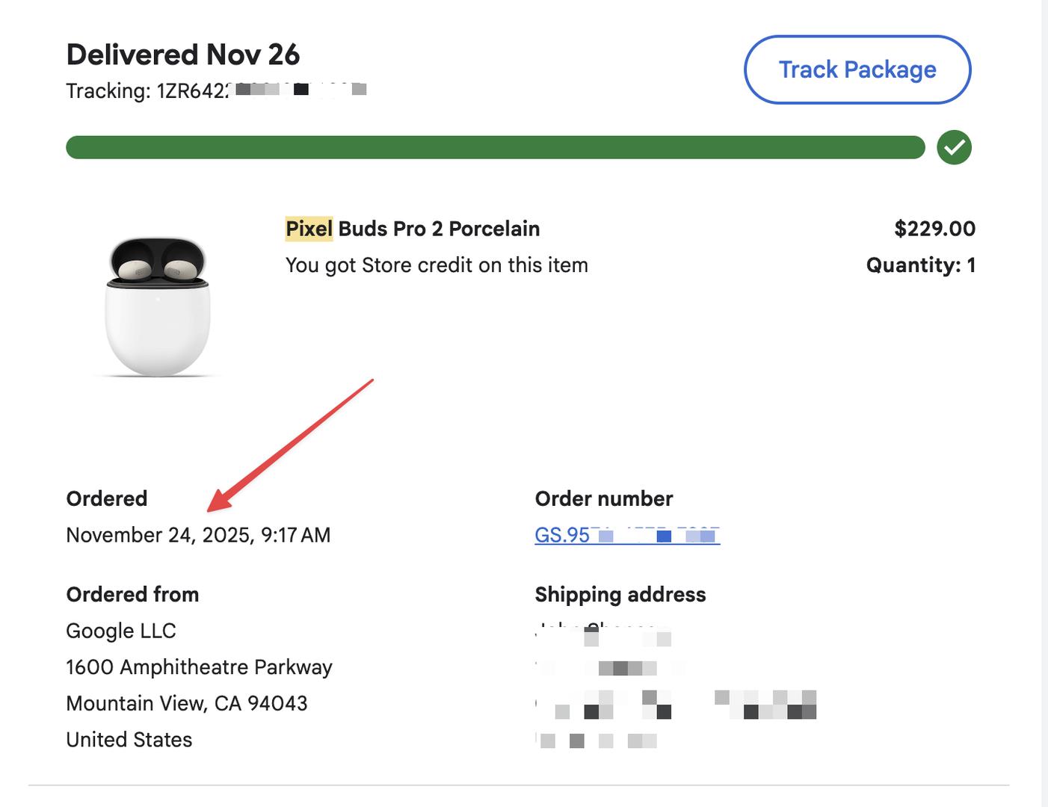Click the Delivered Nov 26 heading
This screenshot has width=1048, height=807.
[x=182, y=55]
